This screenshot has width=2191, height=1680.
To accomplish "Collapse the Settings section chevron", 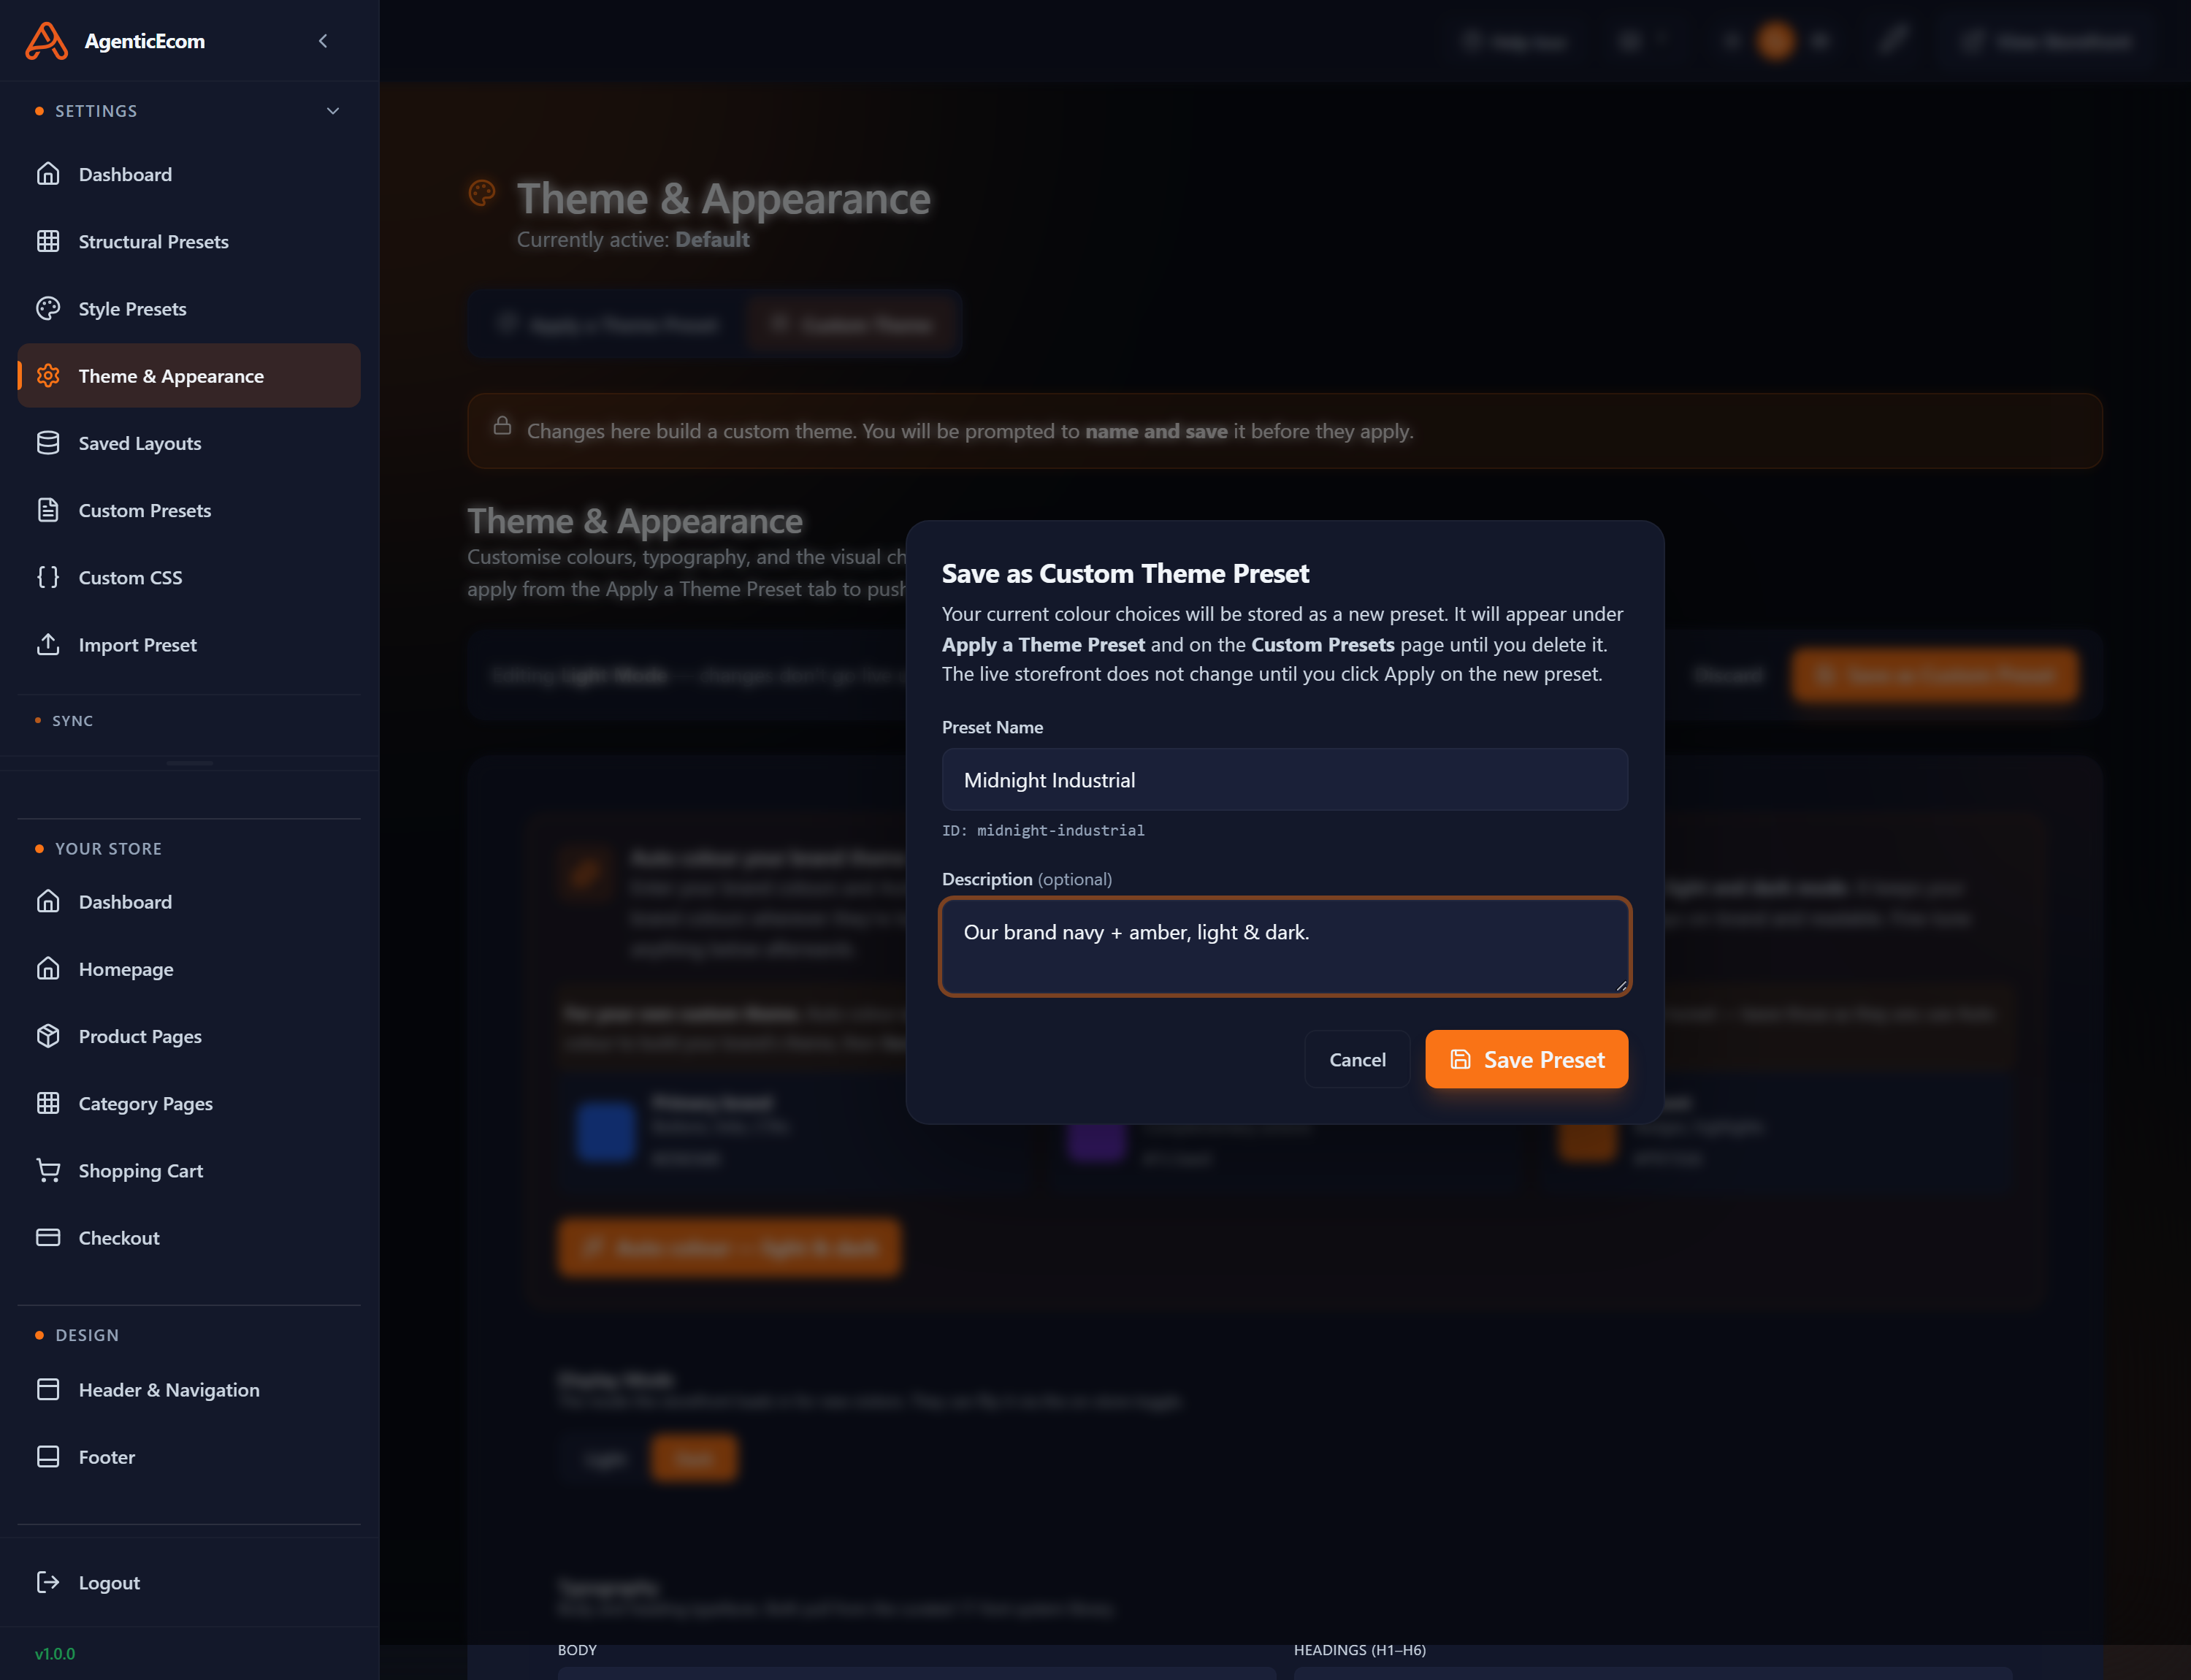I will (x=333, y=111).
